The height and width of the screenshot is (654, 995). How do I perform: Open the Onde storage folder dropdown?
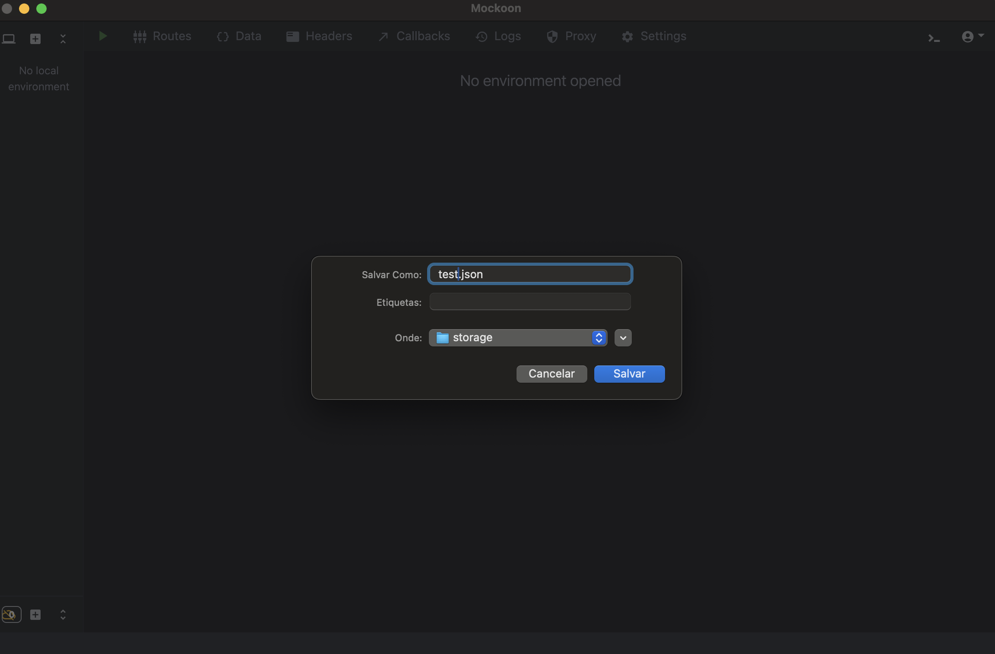pos(518,337)
